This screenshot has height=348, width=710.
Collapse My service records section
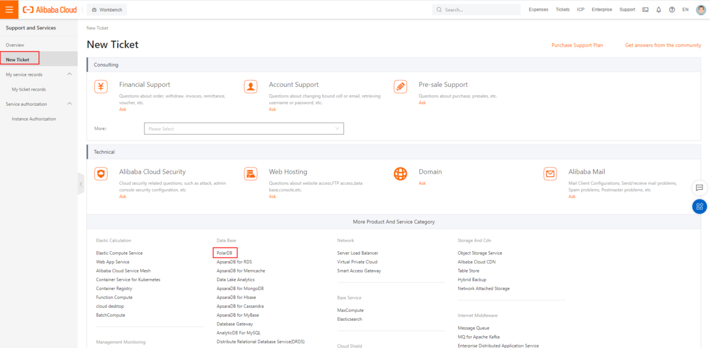pyautogui.click(x=69, y=74)
